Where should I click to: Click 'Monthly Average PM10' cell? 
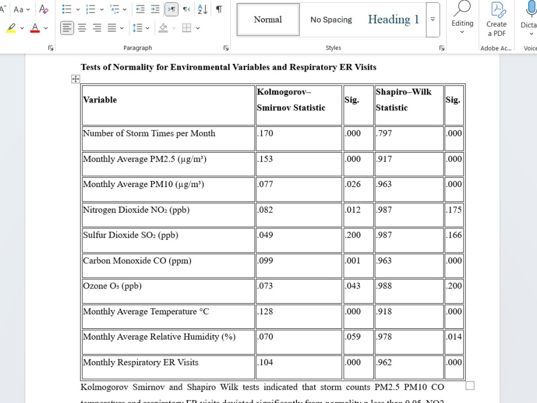coord(169,189)
